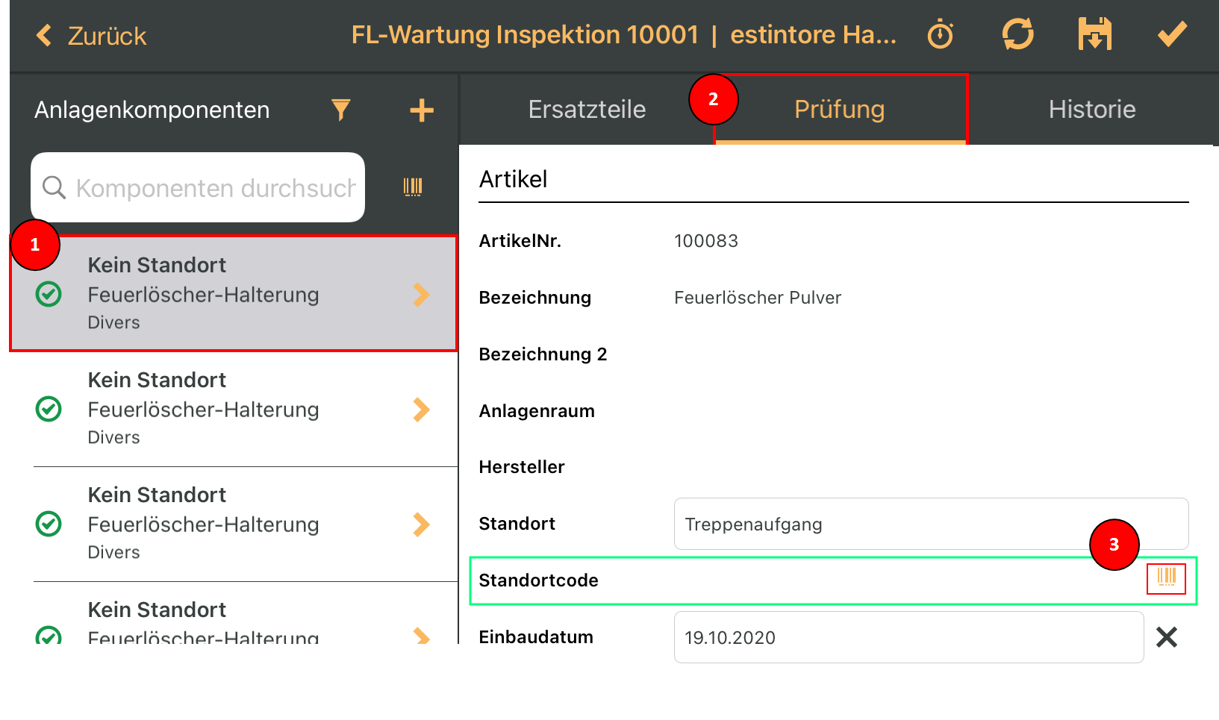Click the save disk icon
The height and width of the screenshot is (720, 1219).
coord(1095,34)
